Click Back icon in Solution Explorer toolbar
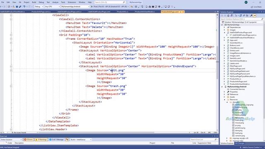Image resolution: width=265 pixels, height=149 pixels. point(222,15)
